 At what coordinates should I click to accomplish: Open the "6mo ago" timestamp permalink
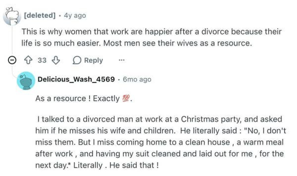[x=137, y=79]
